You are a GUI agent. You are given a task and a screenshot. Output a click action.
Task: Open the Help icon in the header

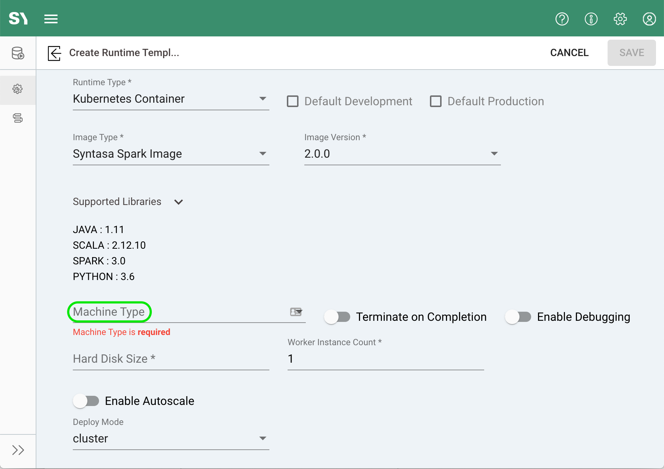pos(562,19)
